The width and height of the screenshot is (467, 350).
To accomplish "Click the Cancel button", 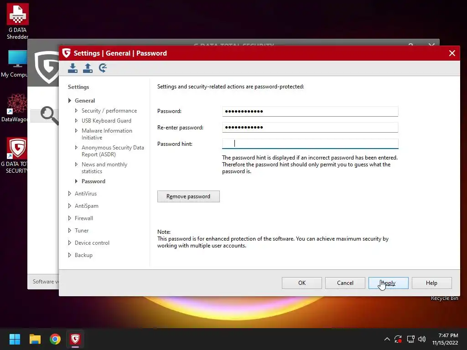I will [x=345, y=283].
